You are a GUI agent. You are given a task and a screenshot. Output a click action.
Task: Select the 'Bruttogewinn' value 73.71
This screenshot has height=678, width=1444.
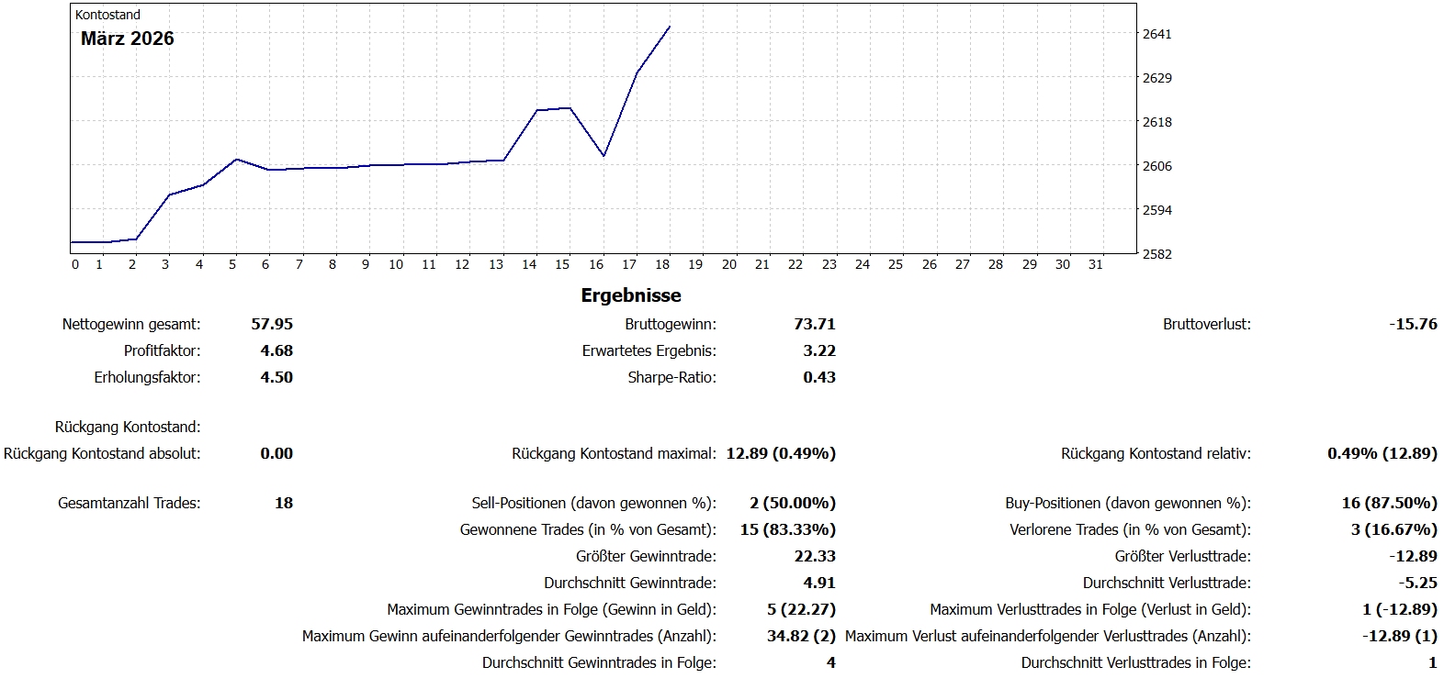[x=815, y=324]
